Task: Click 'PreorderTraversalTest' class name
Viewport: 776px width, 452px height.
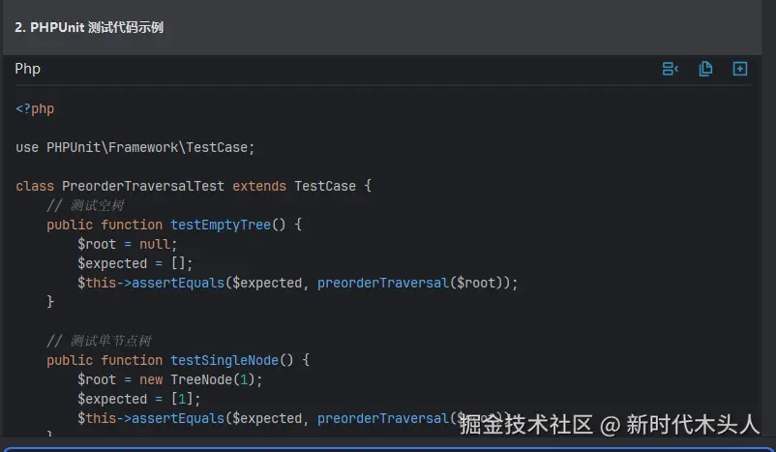Action: pyautogui.click(x=143, y=186)
